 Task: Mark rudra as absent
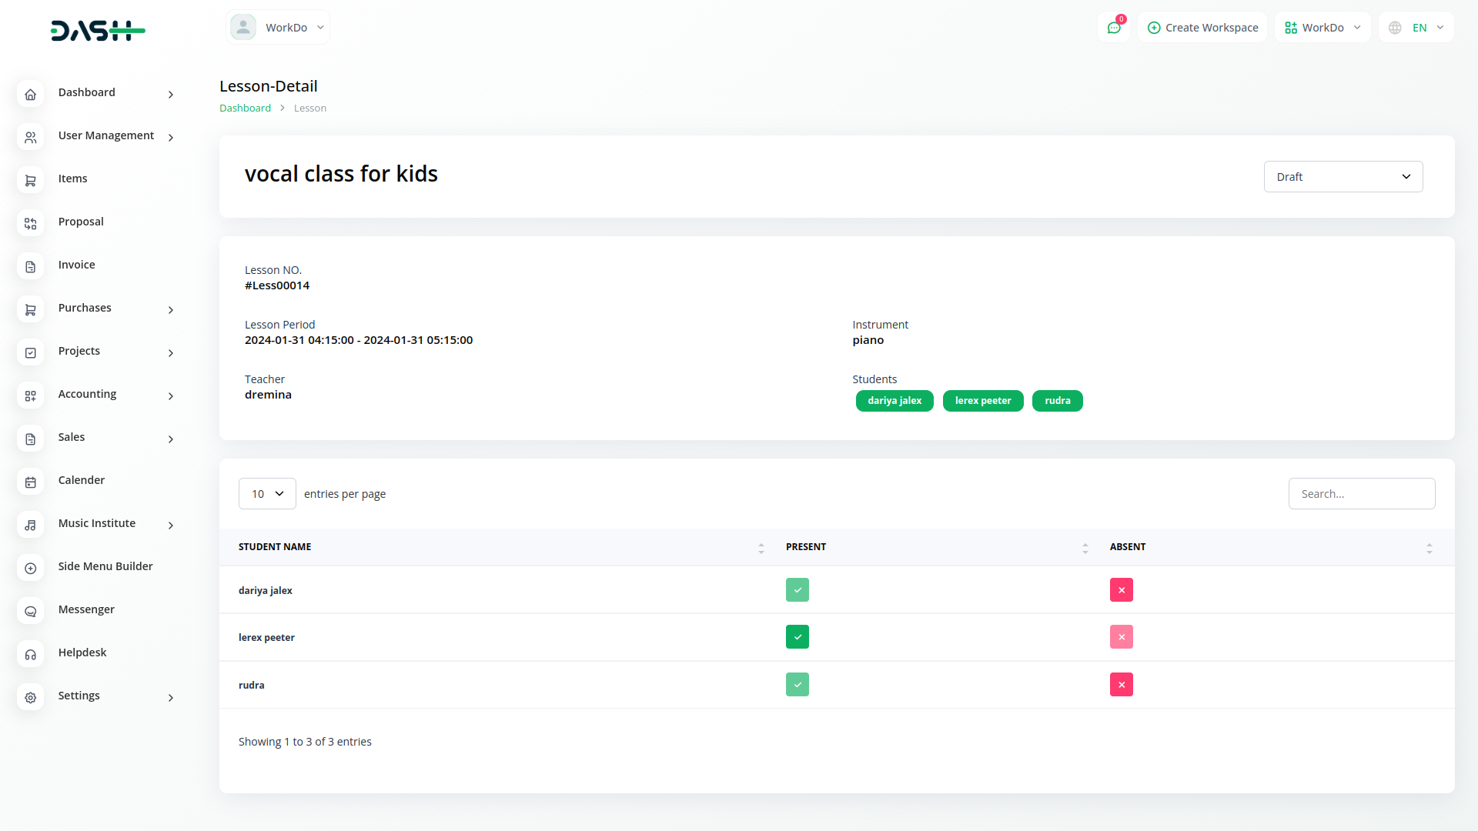[1121, 685]
